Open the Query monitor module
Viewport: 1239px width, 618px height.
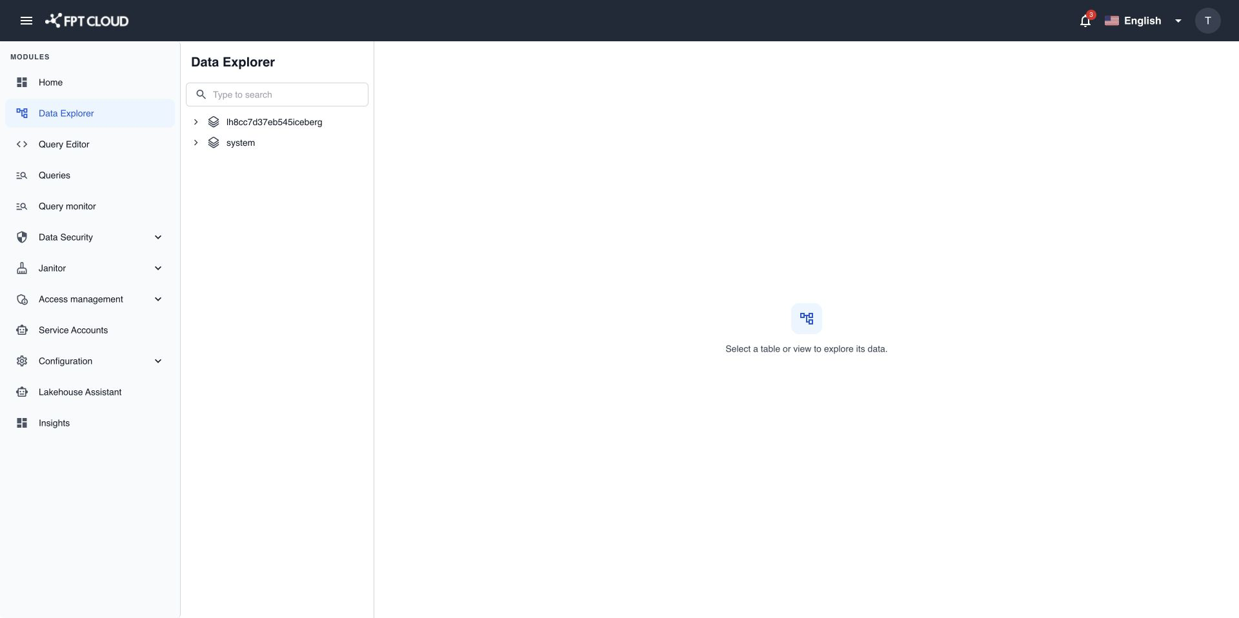(90, 206)
